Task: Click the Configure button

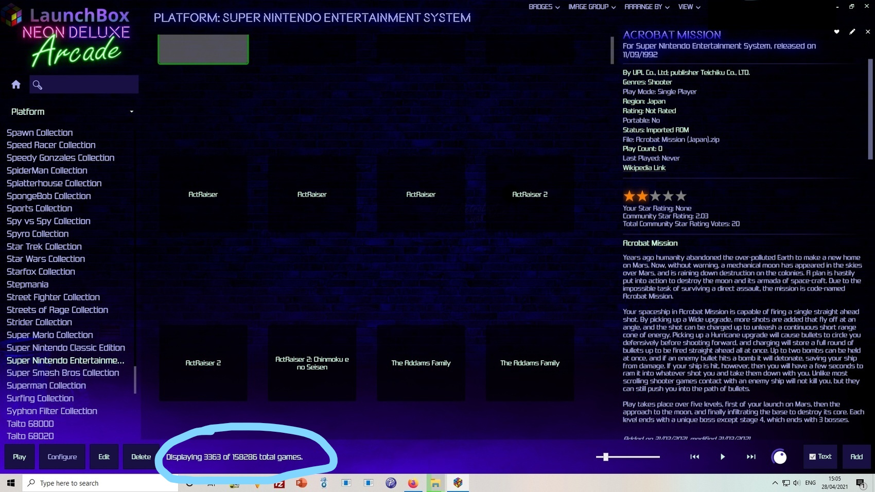Action: [x=62, y=456]
